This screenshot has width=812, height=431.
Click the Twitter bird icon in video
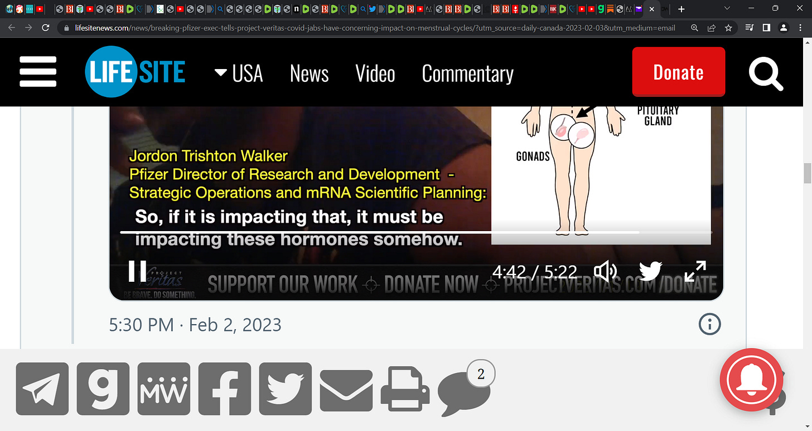pos(650,272)
